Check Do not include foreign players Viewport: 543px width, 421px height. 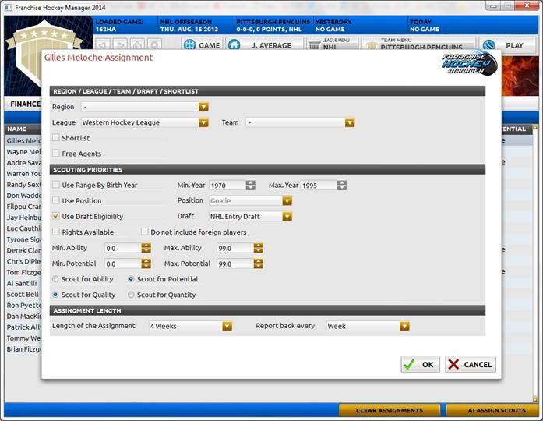pos(144,232)
